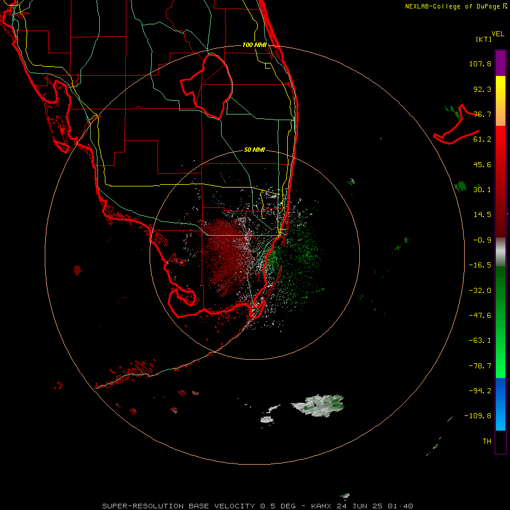
Task: Click the 100 NMI range ring label
Action: (x=254, y=45)
